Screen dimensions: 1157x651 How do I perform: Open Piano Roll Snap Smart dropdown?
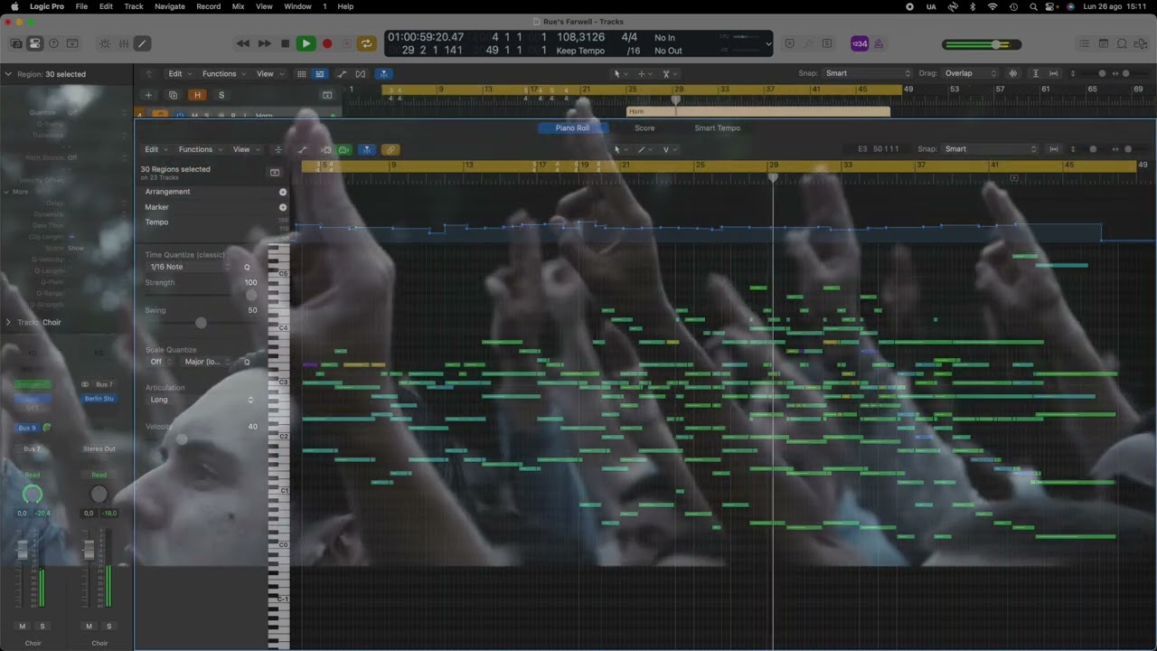pos(990,149)
